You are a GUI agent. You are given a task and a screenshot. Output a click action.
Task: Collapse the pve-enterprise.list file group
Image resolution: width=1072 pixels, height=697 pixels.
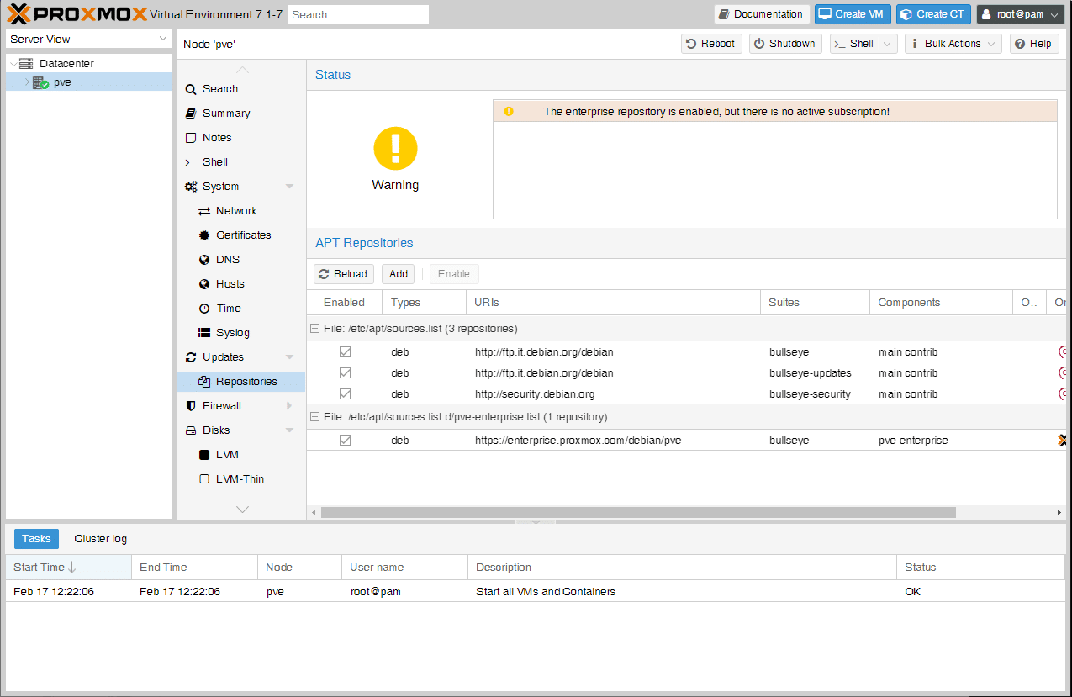pos(314,417)
